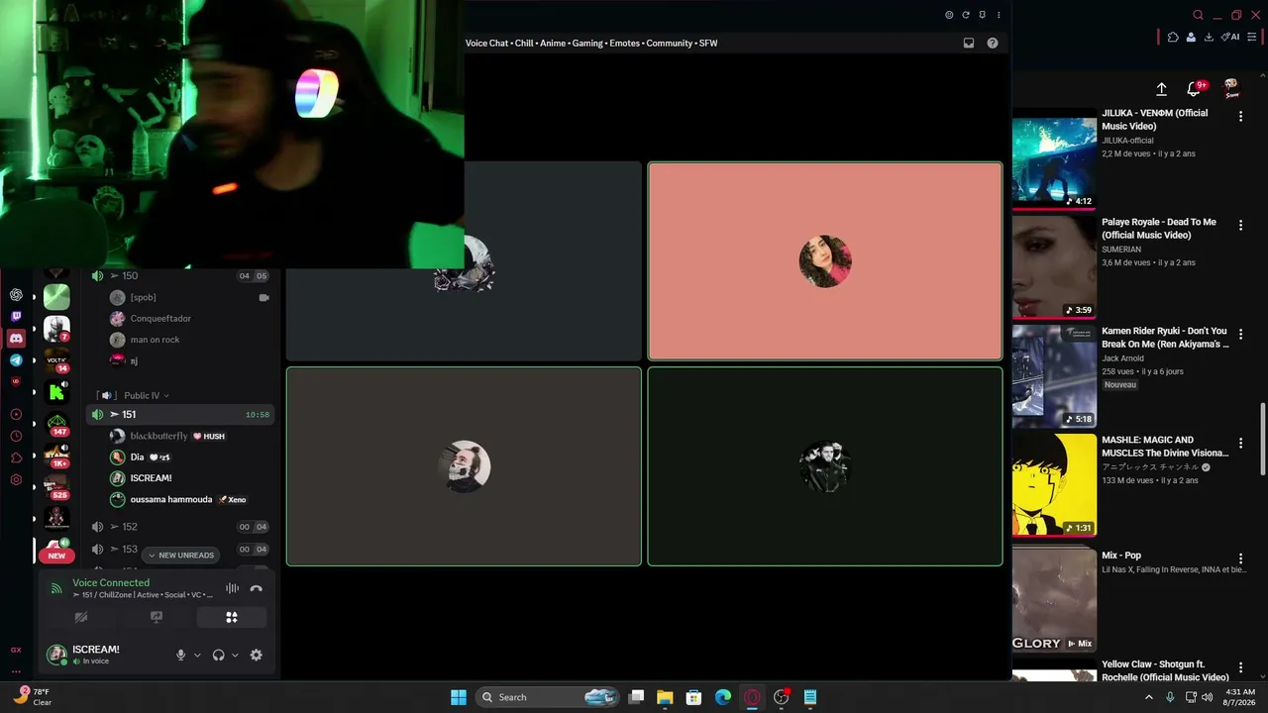Screen dimensions: 1268x713
Task: Check the voice connection signal icon
Action: [56, 588]
